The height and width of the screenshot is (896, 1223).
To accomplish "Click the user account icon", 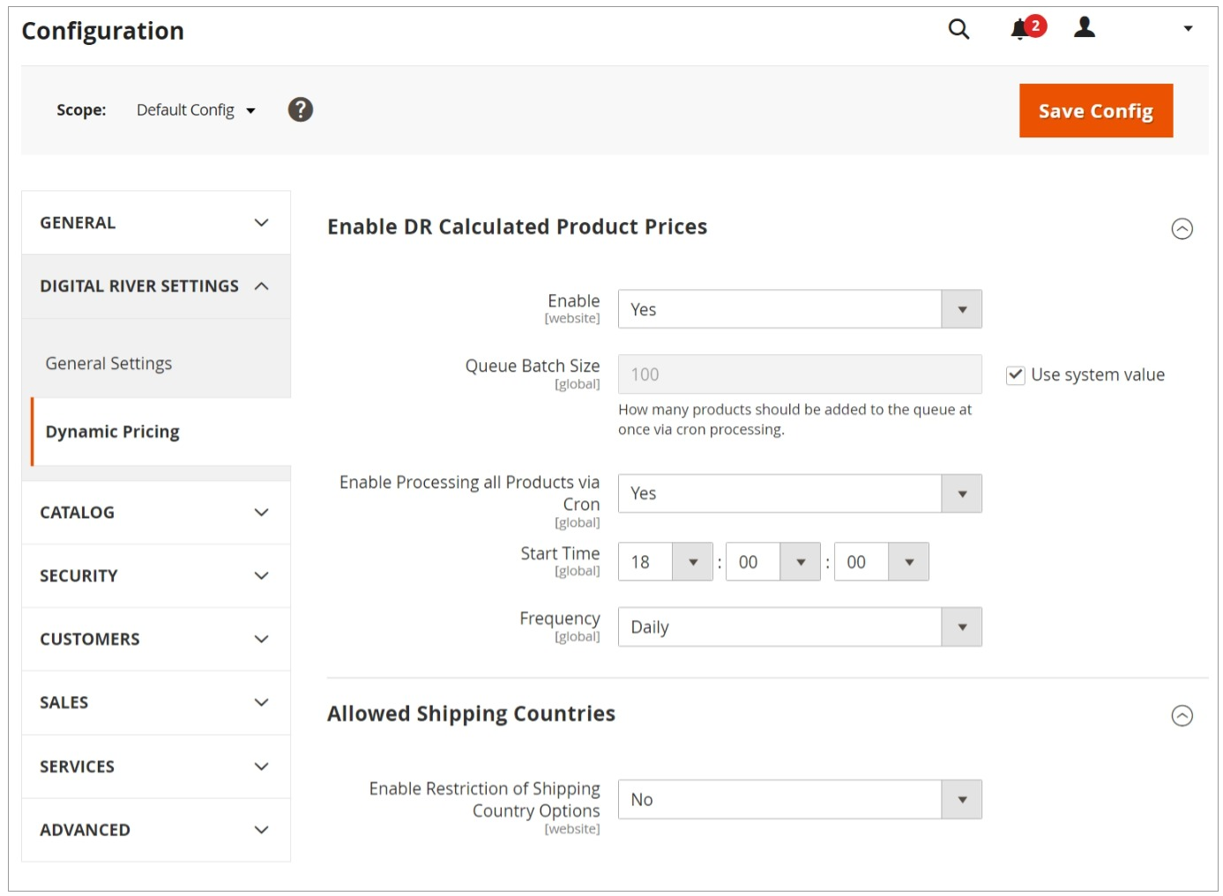I will (x=1085, y=28).
